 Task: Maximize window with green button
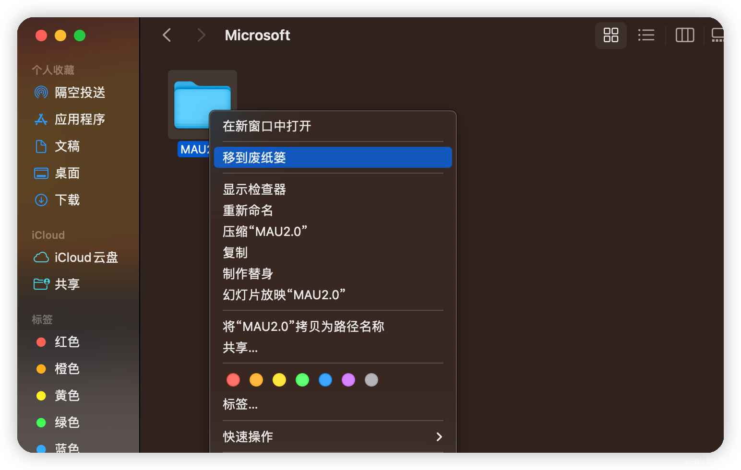(80, 35)
